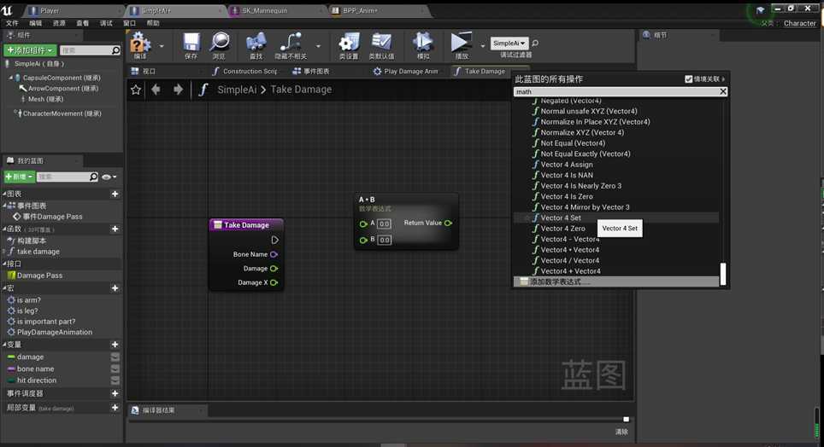Collapse 变量 variables section
824x447 pixels.
coord(4,345)
